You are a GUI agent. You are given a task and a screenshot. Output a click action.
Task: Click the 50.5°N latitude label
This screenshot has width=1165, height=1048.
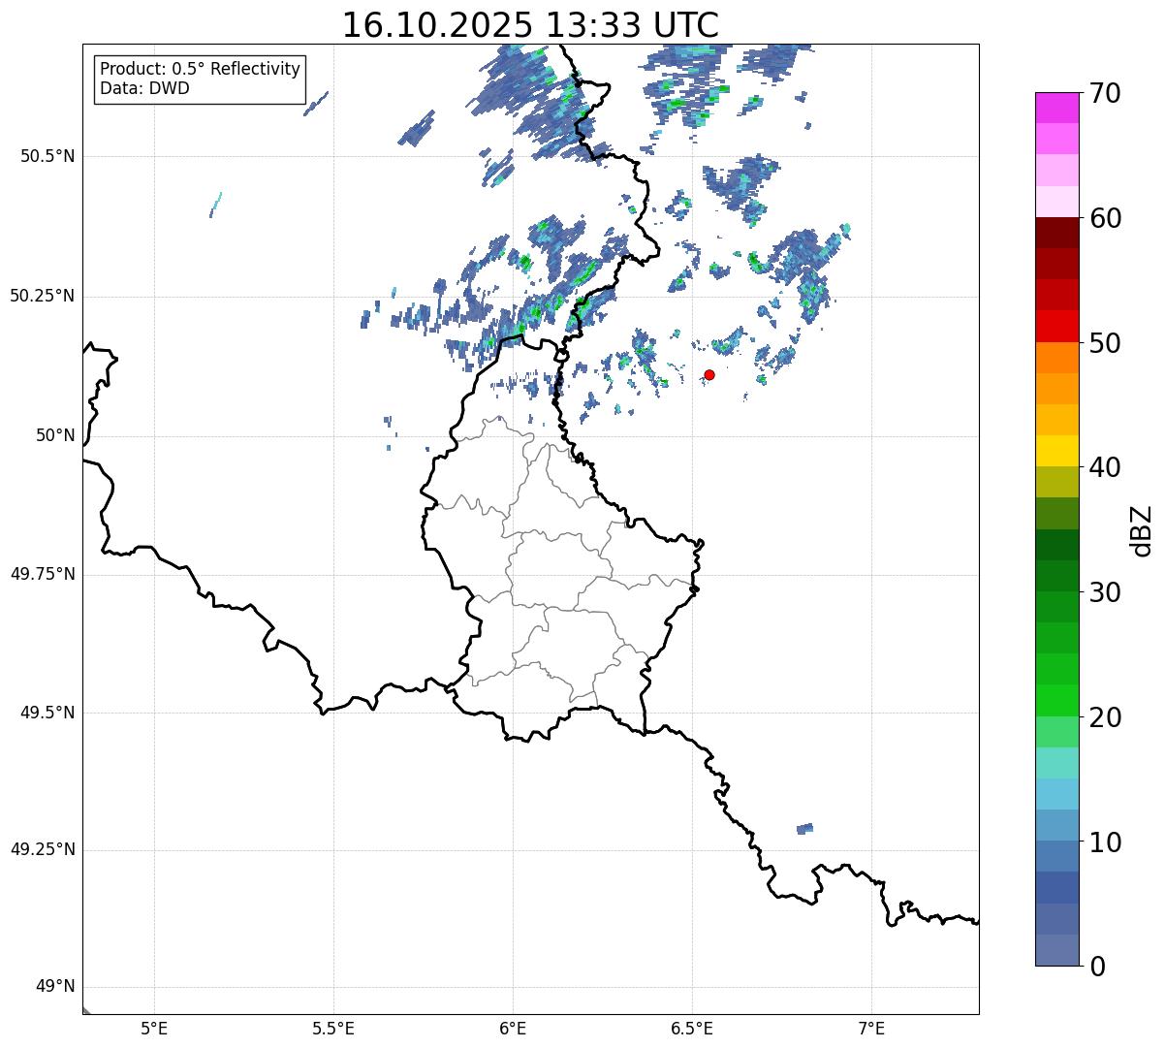coord(47,156)
